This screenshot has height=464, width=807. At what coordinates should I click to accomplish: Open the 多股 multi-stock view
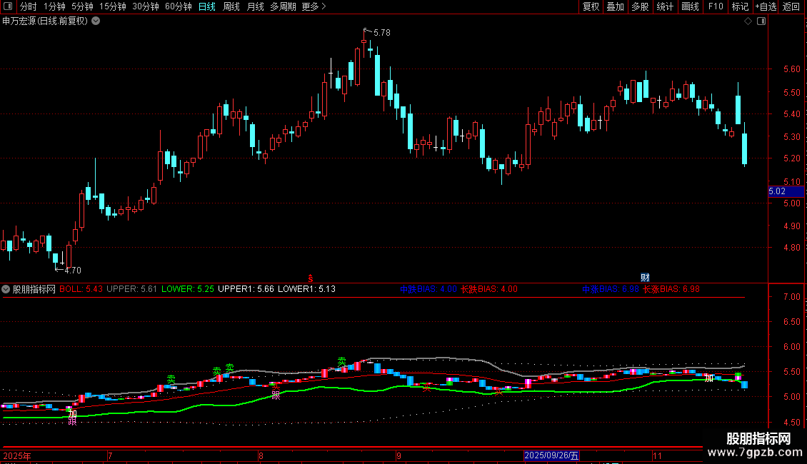(641, 6)
